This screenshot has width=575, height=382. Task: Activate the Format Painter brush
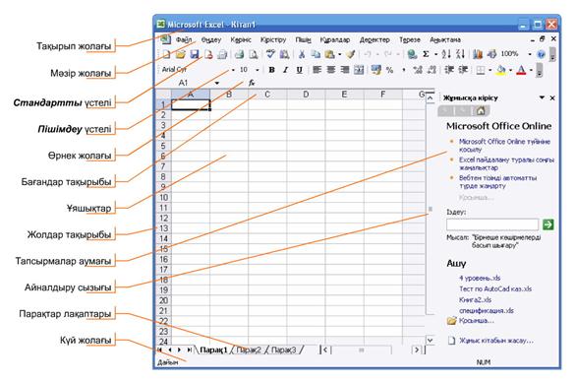(x=351, y=54)
